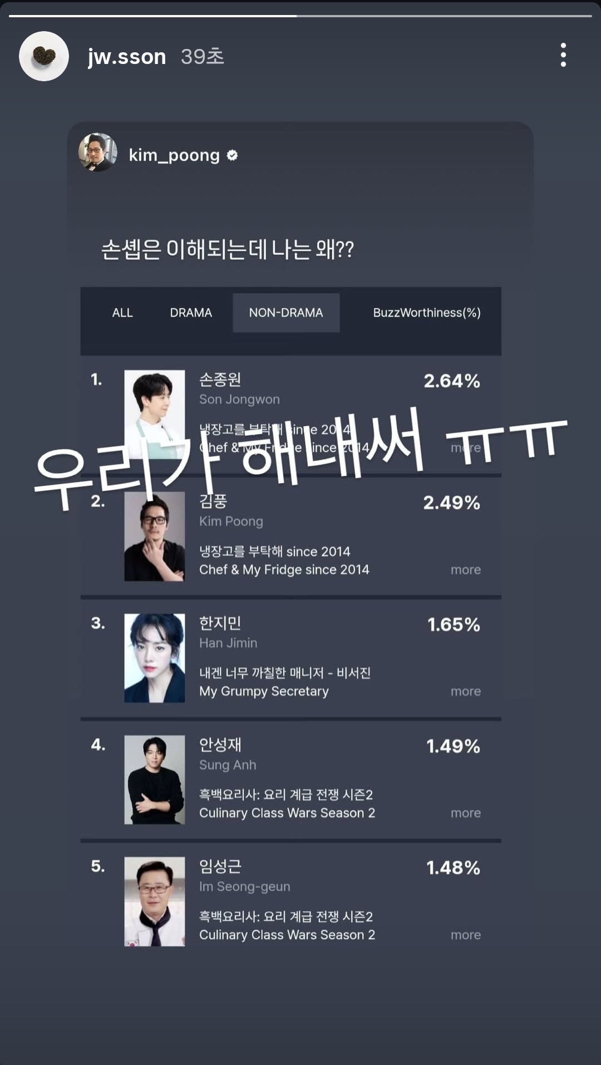
Task: Expand more for Sung Anh entry
Action: (466, 813)
